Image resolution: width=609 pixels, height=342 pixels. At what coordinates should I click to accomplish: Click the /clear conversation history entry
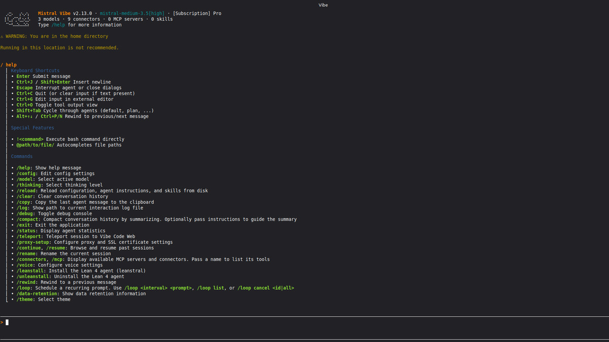click(x=59, y=196)
